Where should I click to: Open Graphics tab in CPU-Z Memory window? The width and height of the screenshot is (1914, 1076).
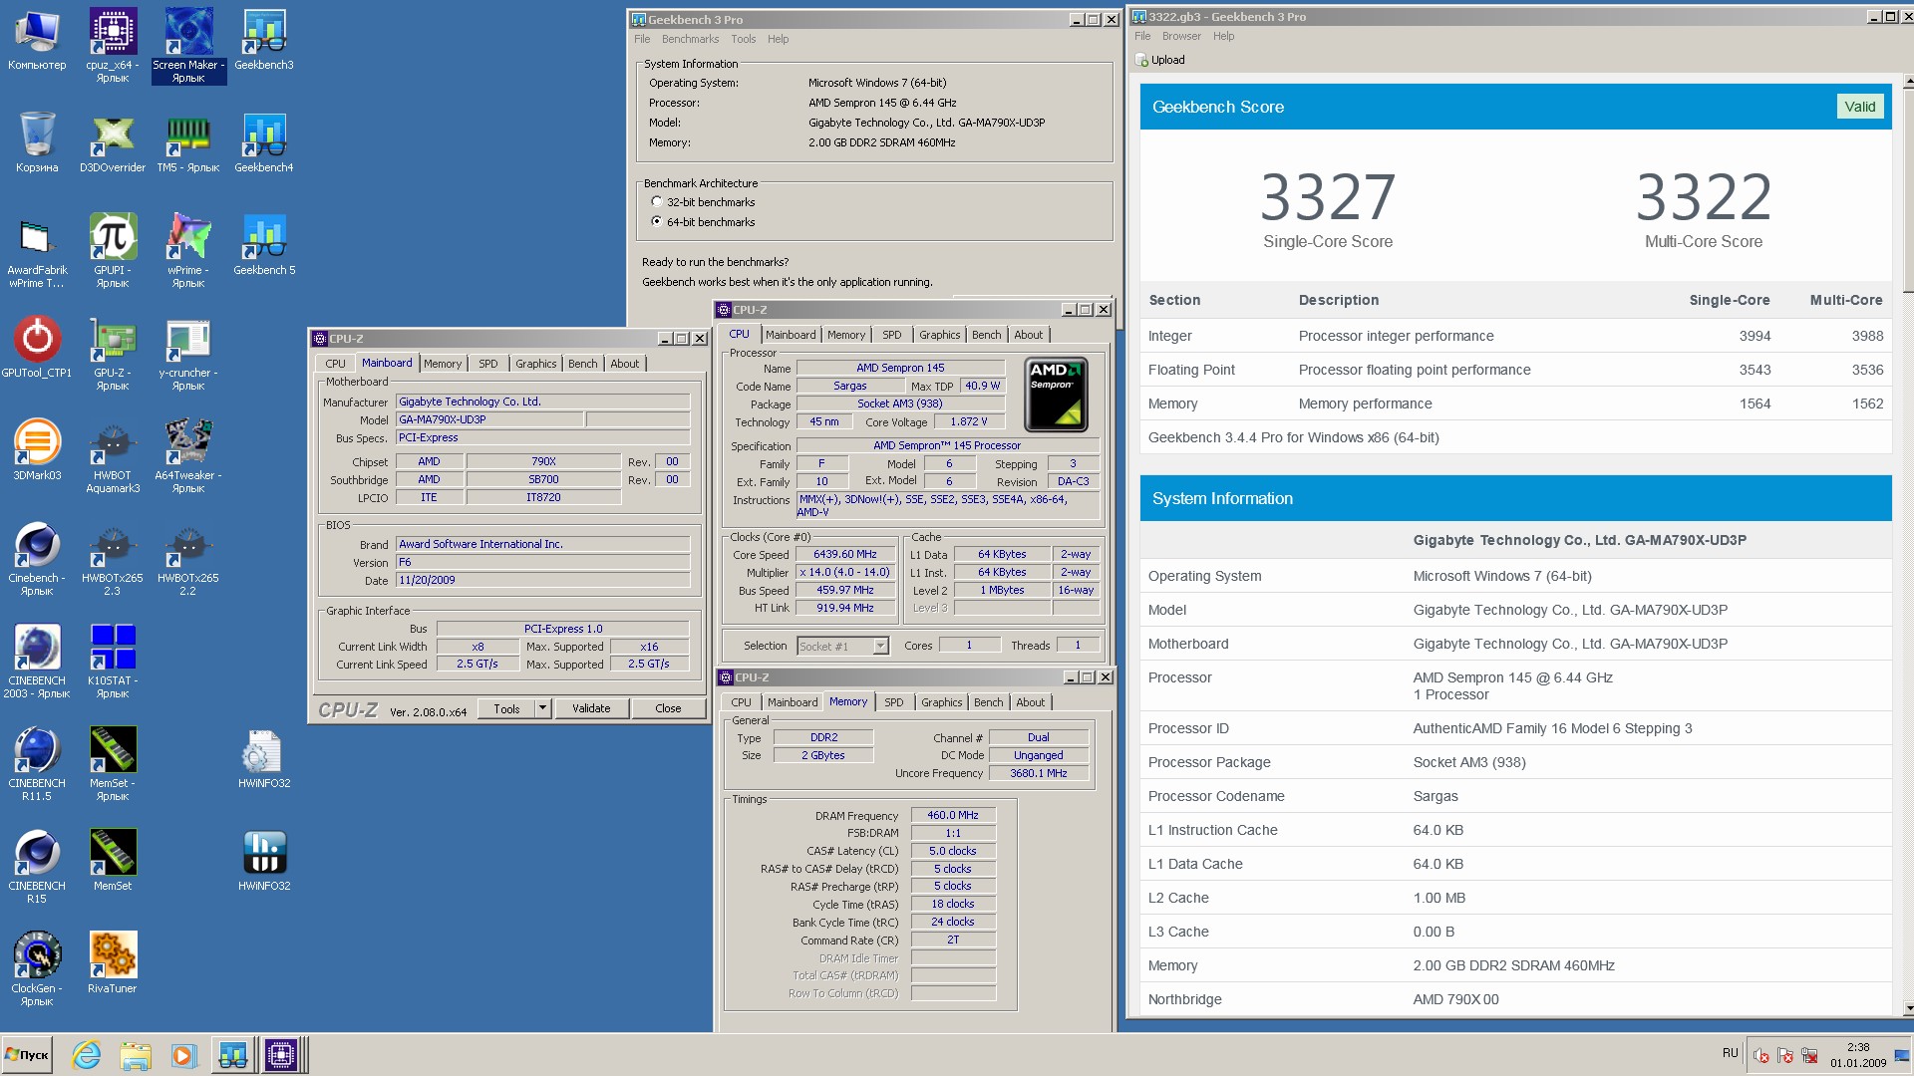(x=942, y=702)
